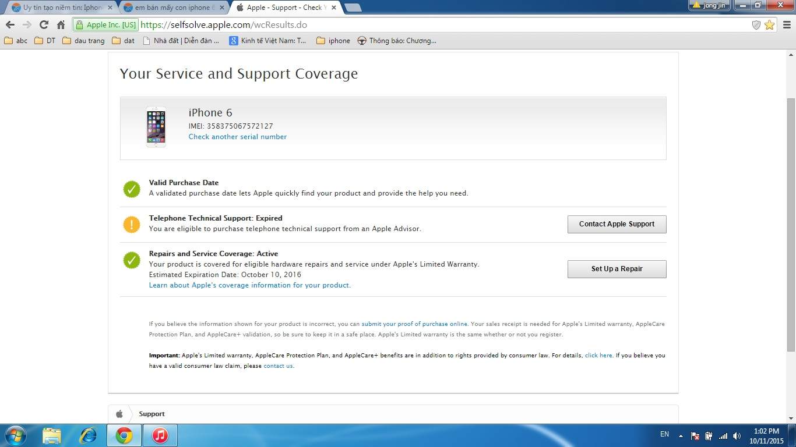Close the 'Uy tín tạo niềm tin' tab
Image resolution: width=796 pixels, height=447 pixels.
[x=110, y=8]
